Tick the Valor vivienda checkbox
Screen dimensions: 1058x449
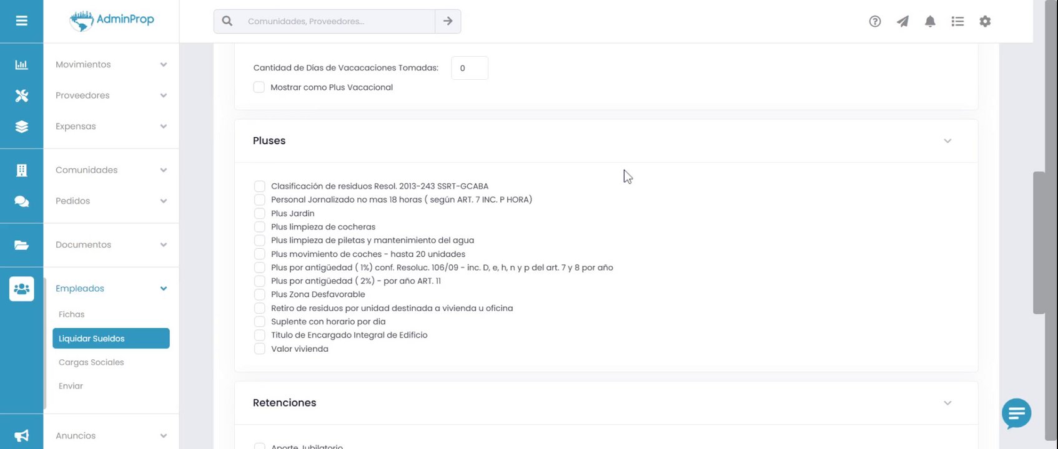pyautogui.click(x=260, y=349)
